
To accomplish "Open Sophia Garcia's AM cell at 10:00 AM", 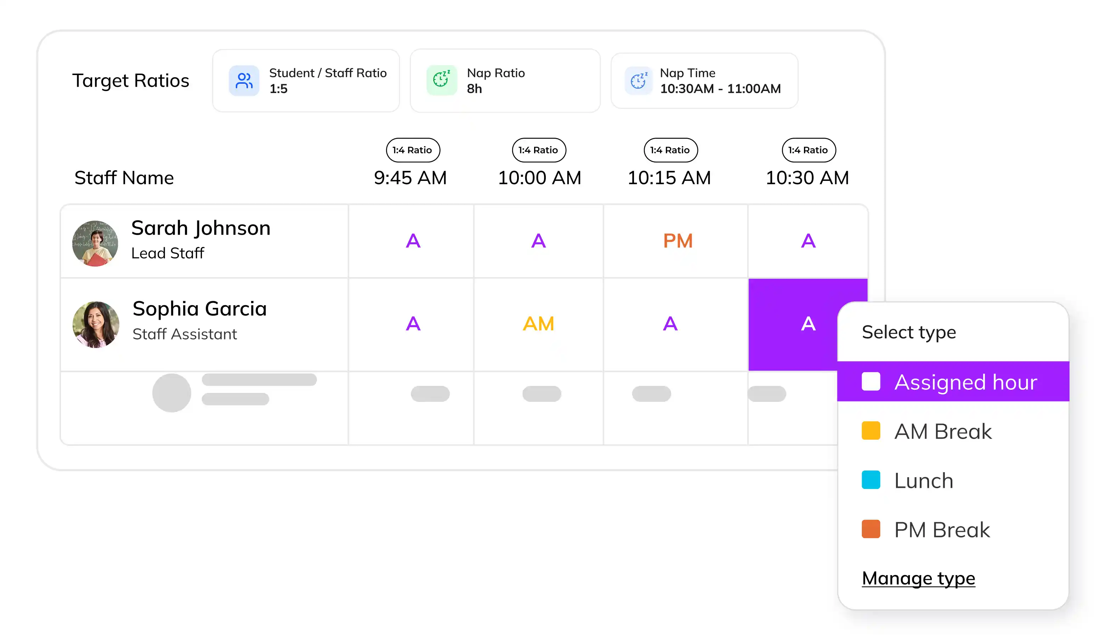I will [x=538, y=324].
